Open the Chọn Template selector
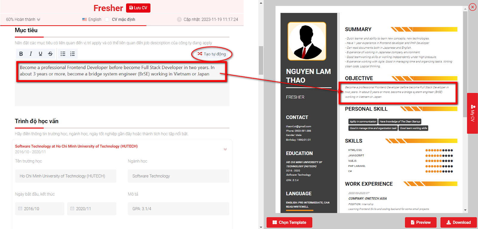Screen dimensions: 478x229 (x=289, y=222)
